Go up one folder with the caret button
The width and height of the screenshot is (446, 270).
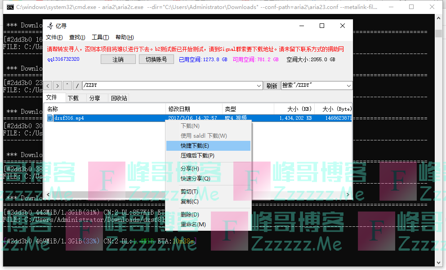[67, 85]
